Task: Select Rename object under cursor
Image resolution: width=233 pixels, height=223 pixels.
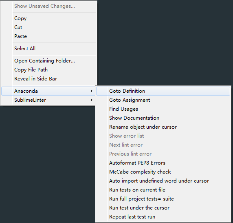Action: tap(163, 127)
